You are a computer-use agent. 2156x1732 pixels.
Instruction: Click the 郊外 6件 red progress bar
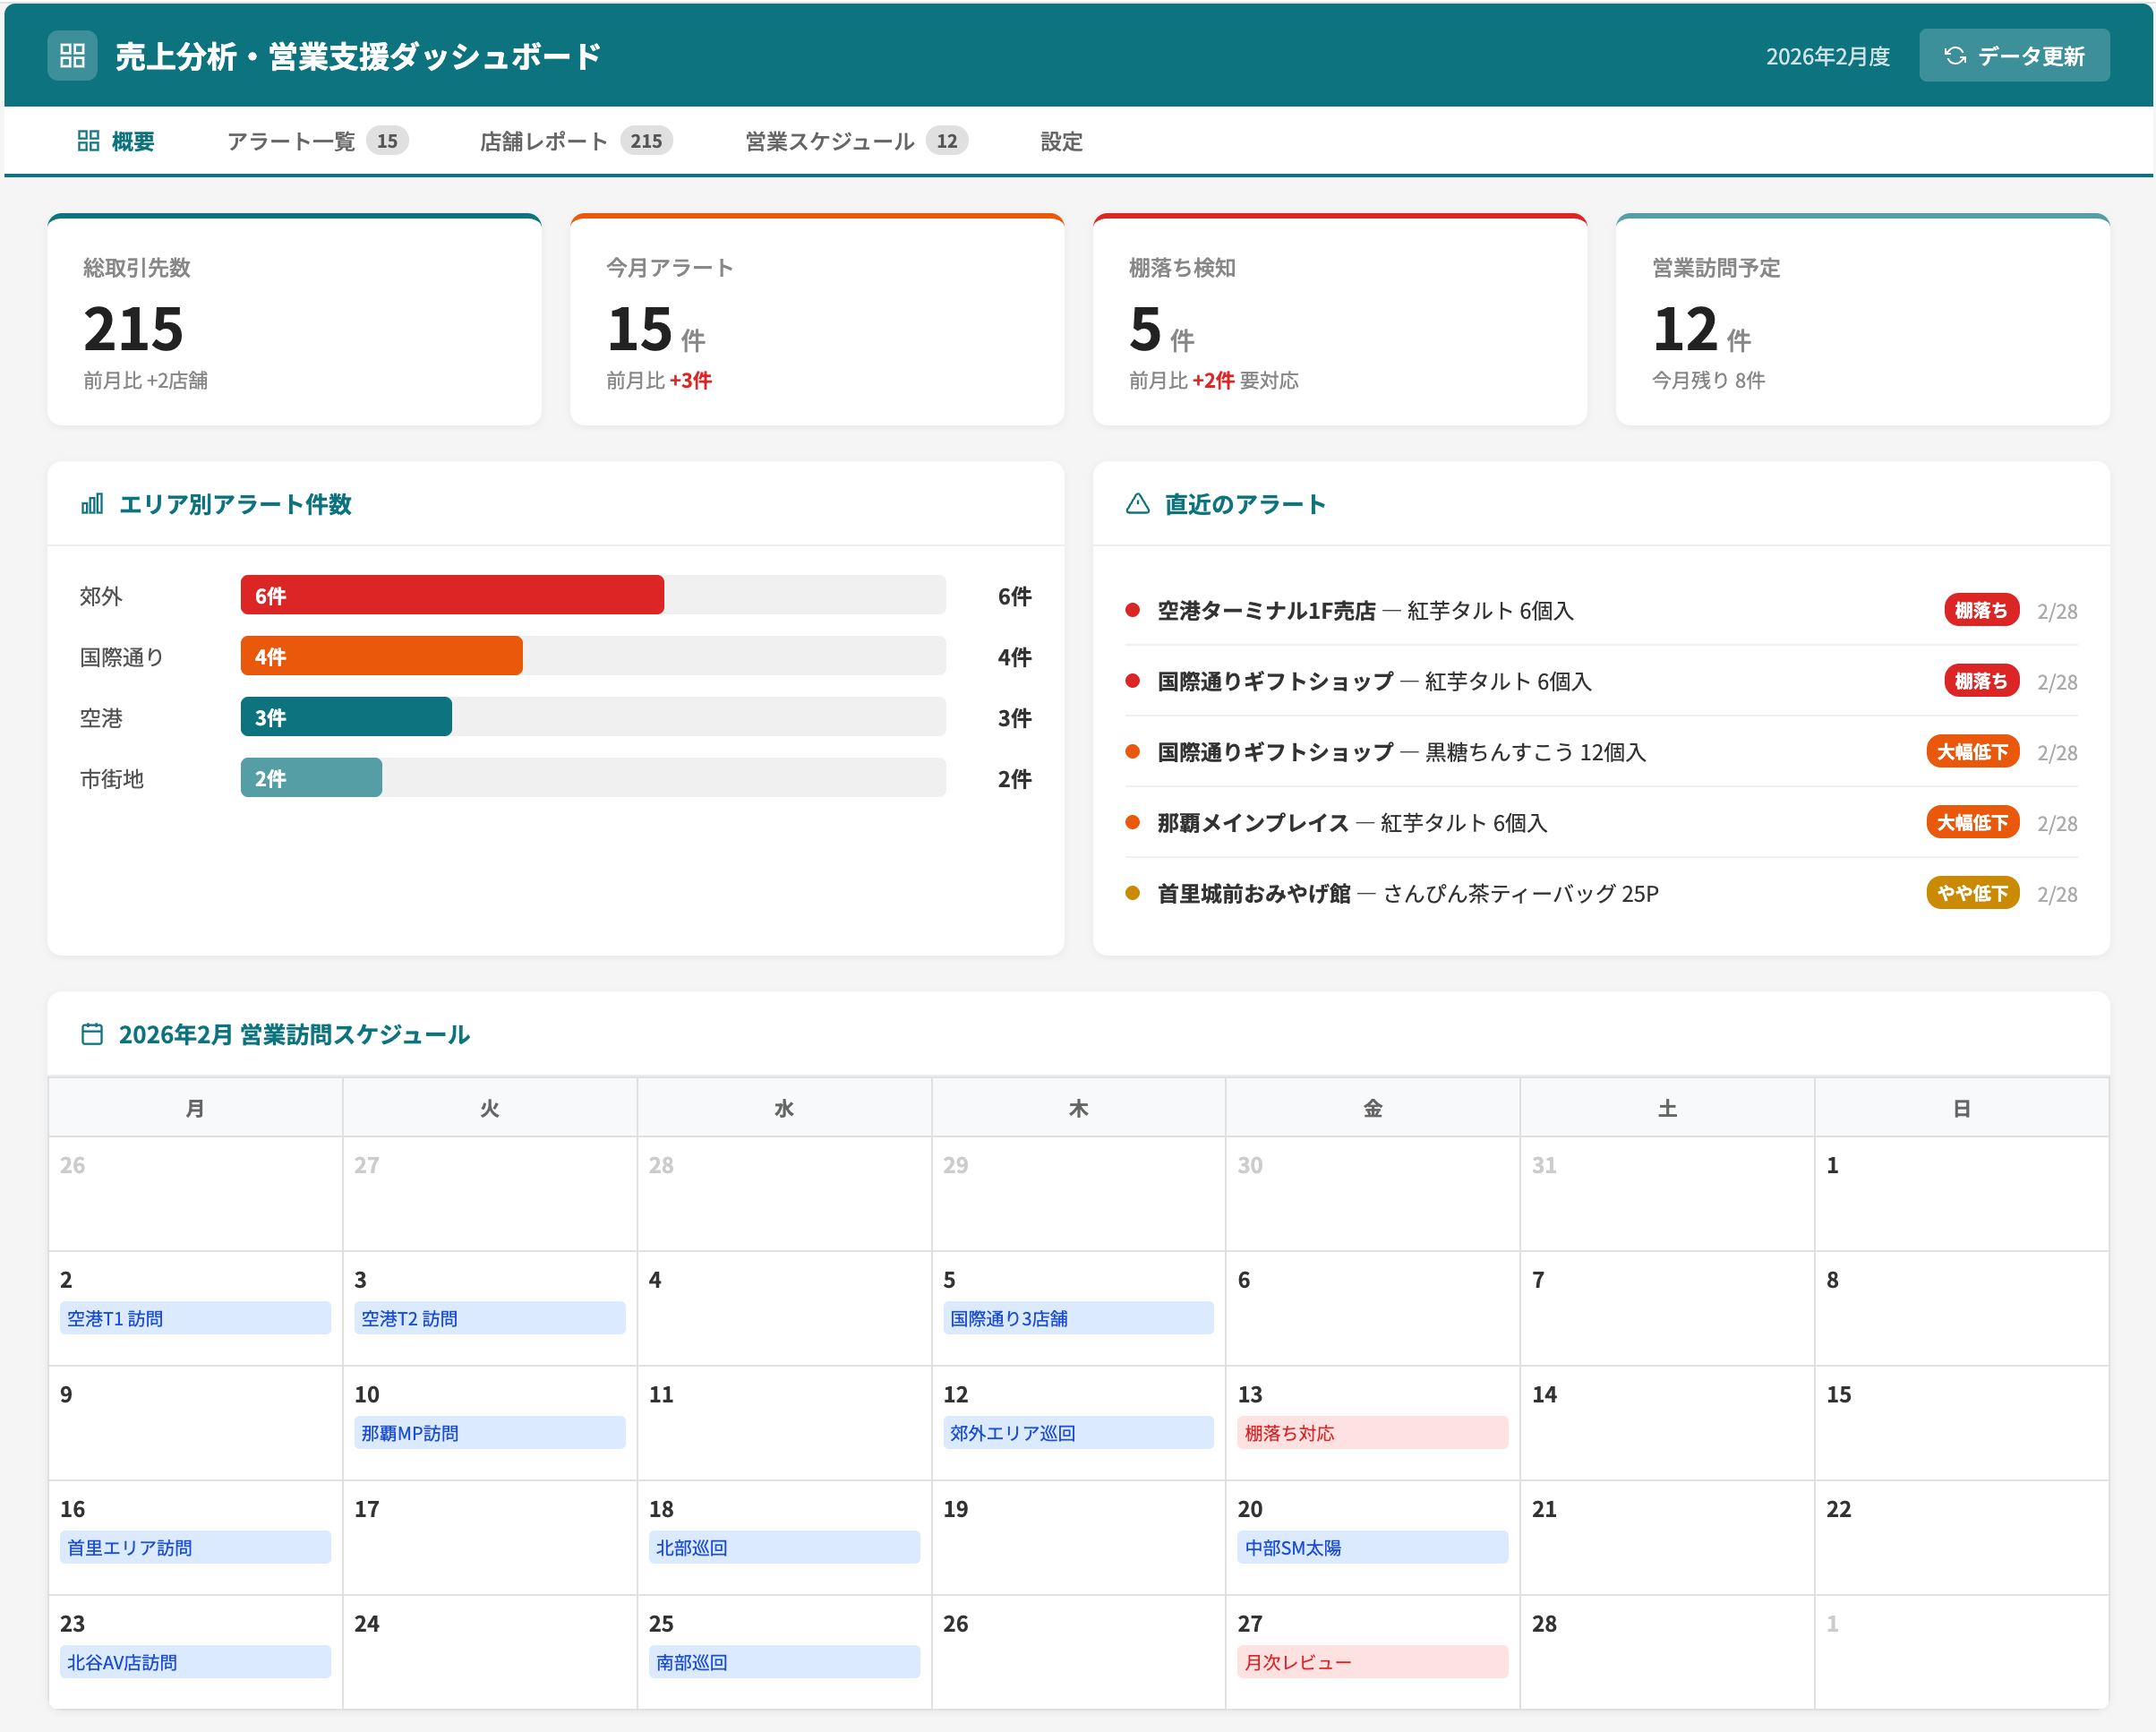coord(450,595)
